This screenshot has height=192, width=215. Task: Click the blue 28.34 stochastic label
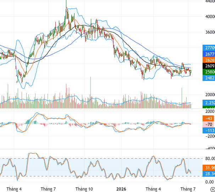pos(209,174)
